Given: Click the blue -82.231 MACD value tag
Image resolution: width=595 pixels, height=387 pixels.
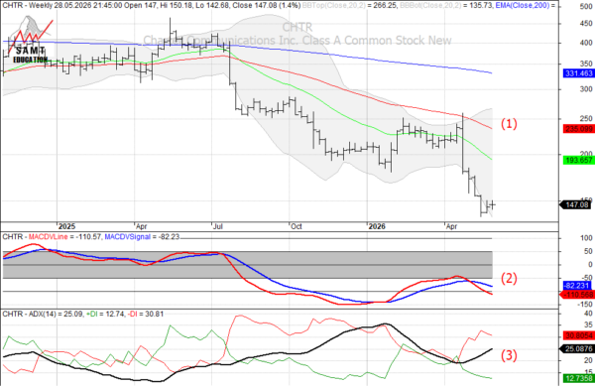Looking at the screenshot, I should coord(578,286).
